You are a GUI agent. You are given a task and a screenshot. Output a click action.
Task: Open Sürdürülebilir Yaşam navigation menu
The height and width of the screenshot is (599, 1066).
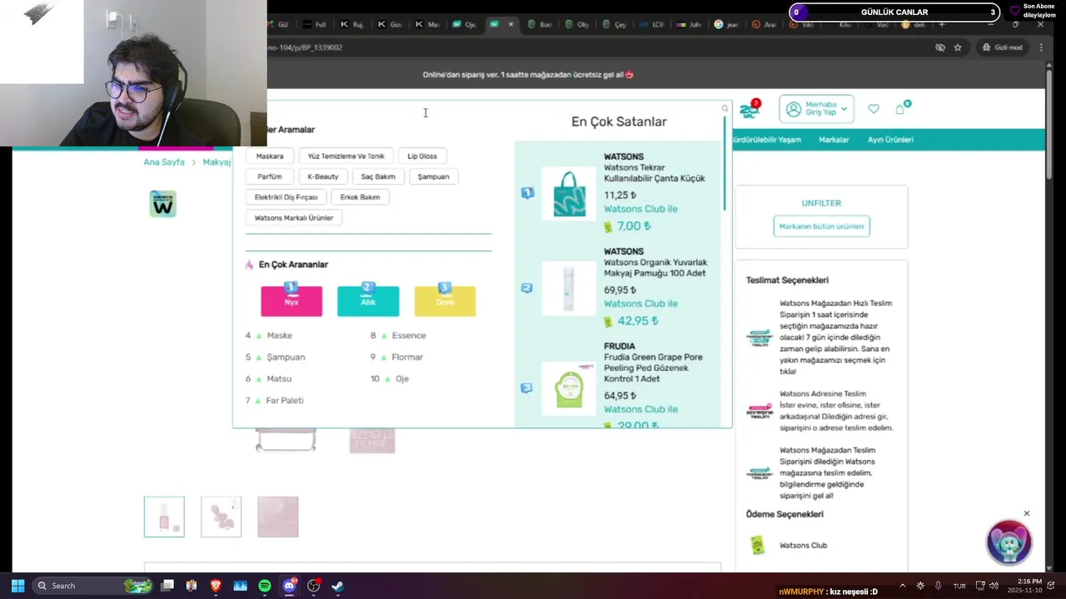tap(765, 140)
